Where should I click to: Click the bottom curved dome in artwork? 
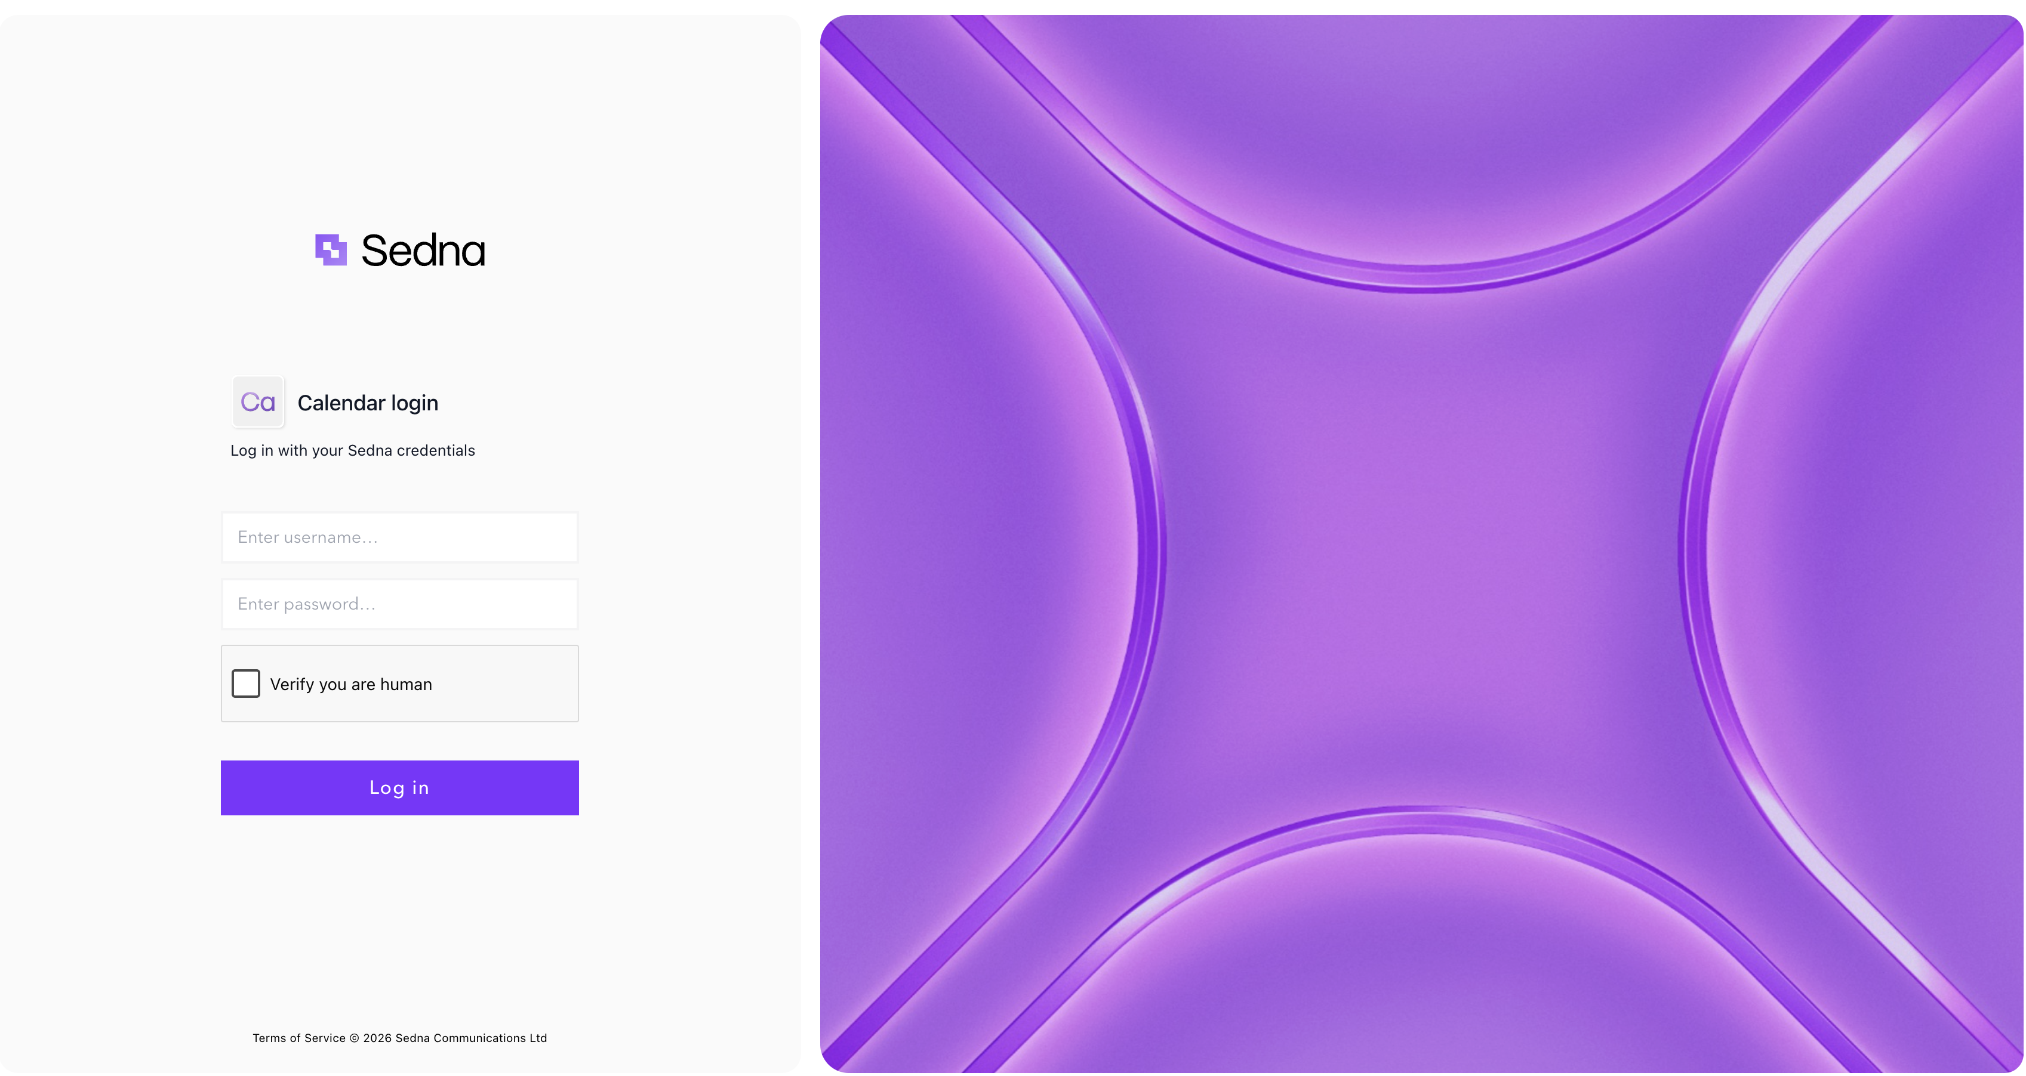coord(1422,951)
